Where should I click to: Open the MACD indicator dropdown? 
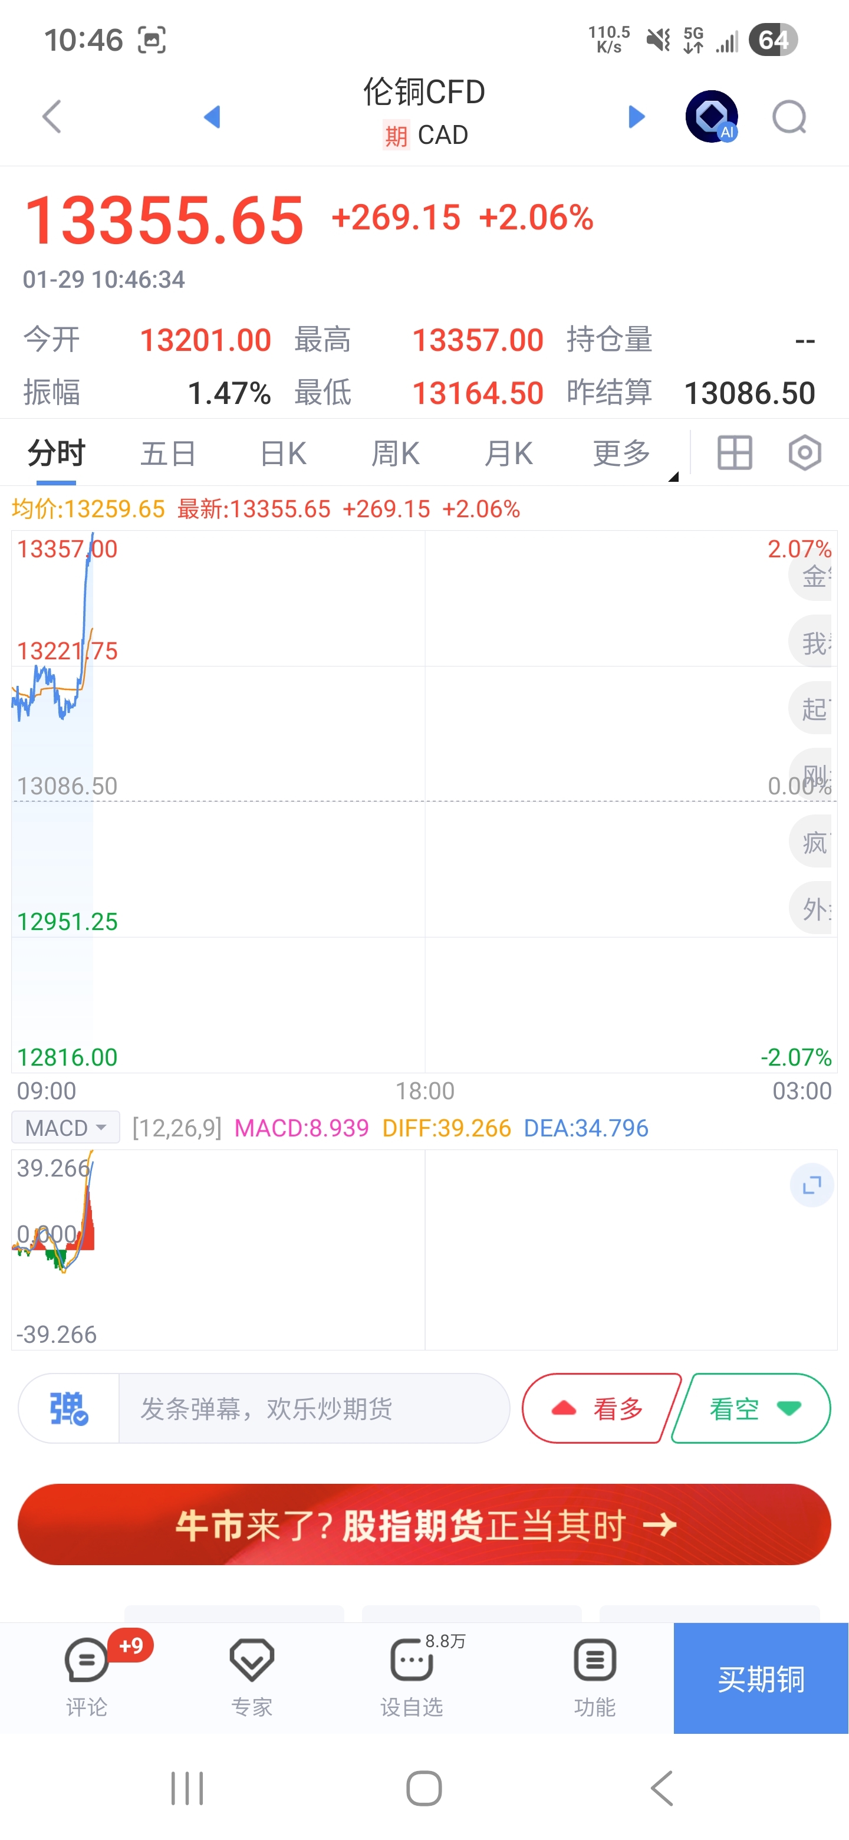(65, 1128)
